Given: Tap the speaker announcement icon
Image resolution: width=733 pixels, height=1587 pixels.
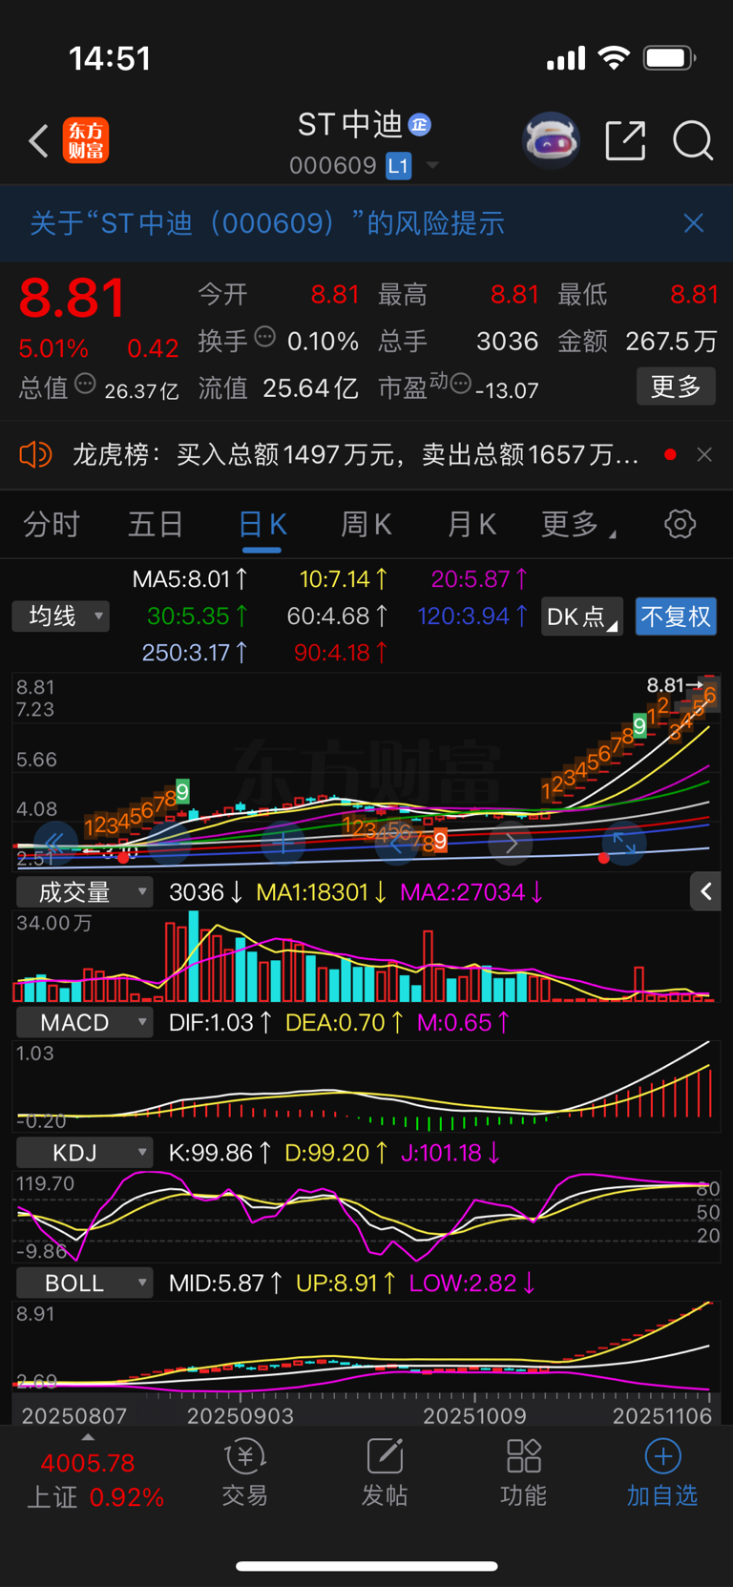Looking at the screenshot, I should tap(35, 454).
